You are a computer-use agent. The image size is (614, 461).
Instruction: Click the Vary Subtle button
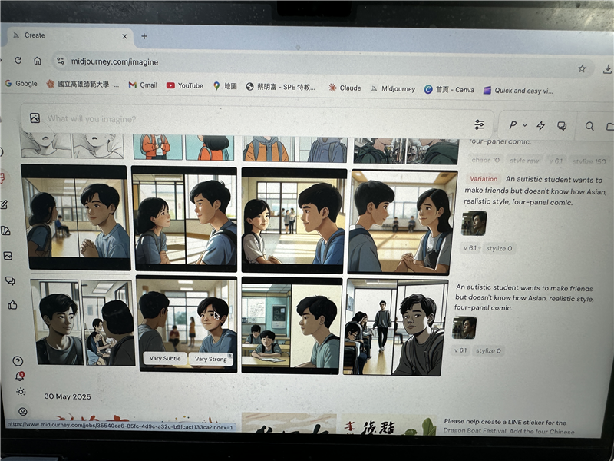[x=165, y=358]
